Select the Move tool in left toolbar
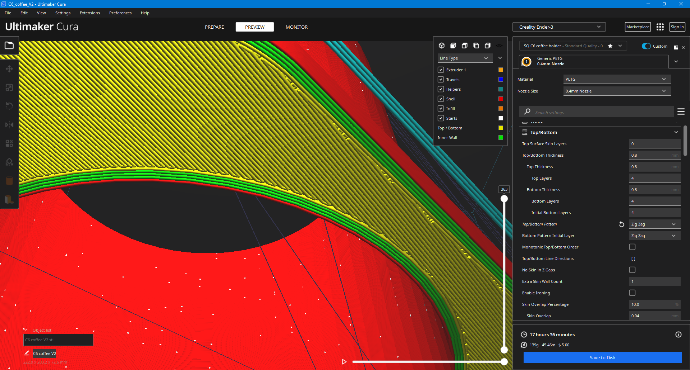The width and height of the screenshot is (690, 370). coord(9,69)
